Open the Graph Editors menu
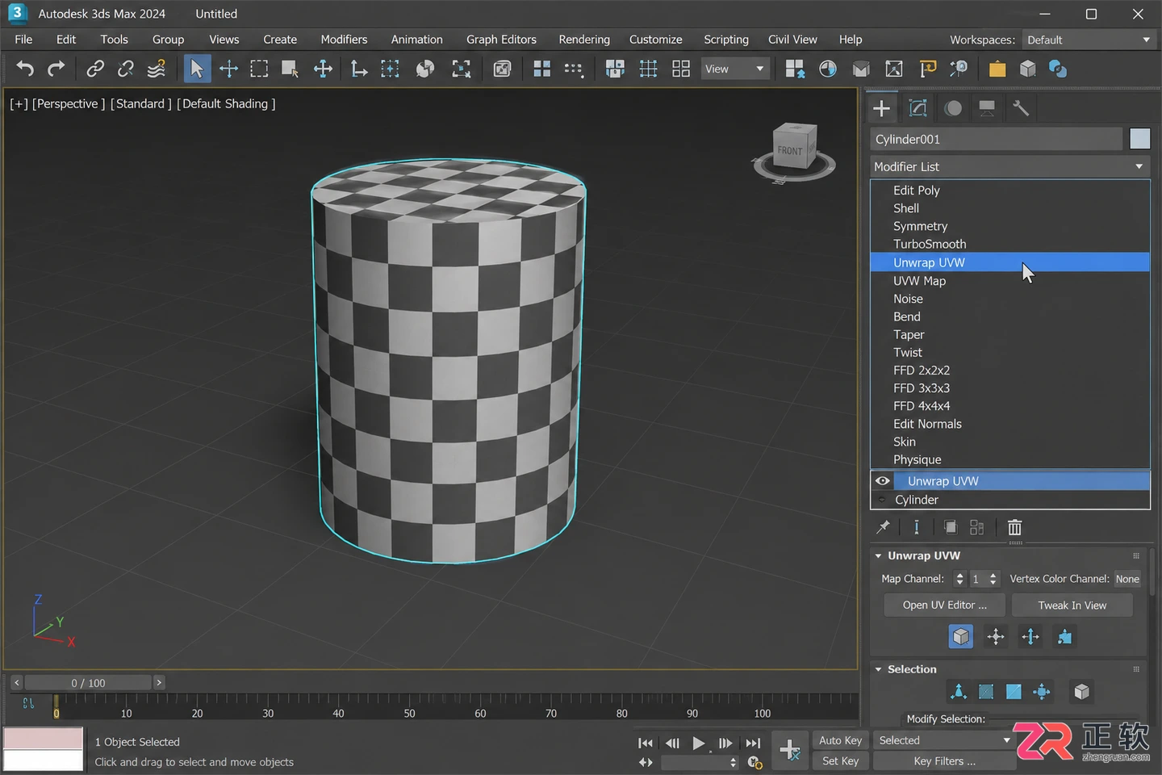1162x775 pixels. (x=501, y=40)
